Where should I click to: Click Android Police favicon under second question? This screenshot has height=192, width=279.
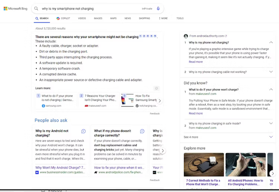(x=96, y=172)
